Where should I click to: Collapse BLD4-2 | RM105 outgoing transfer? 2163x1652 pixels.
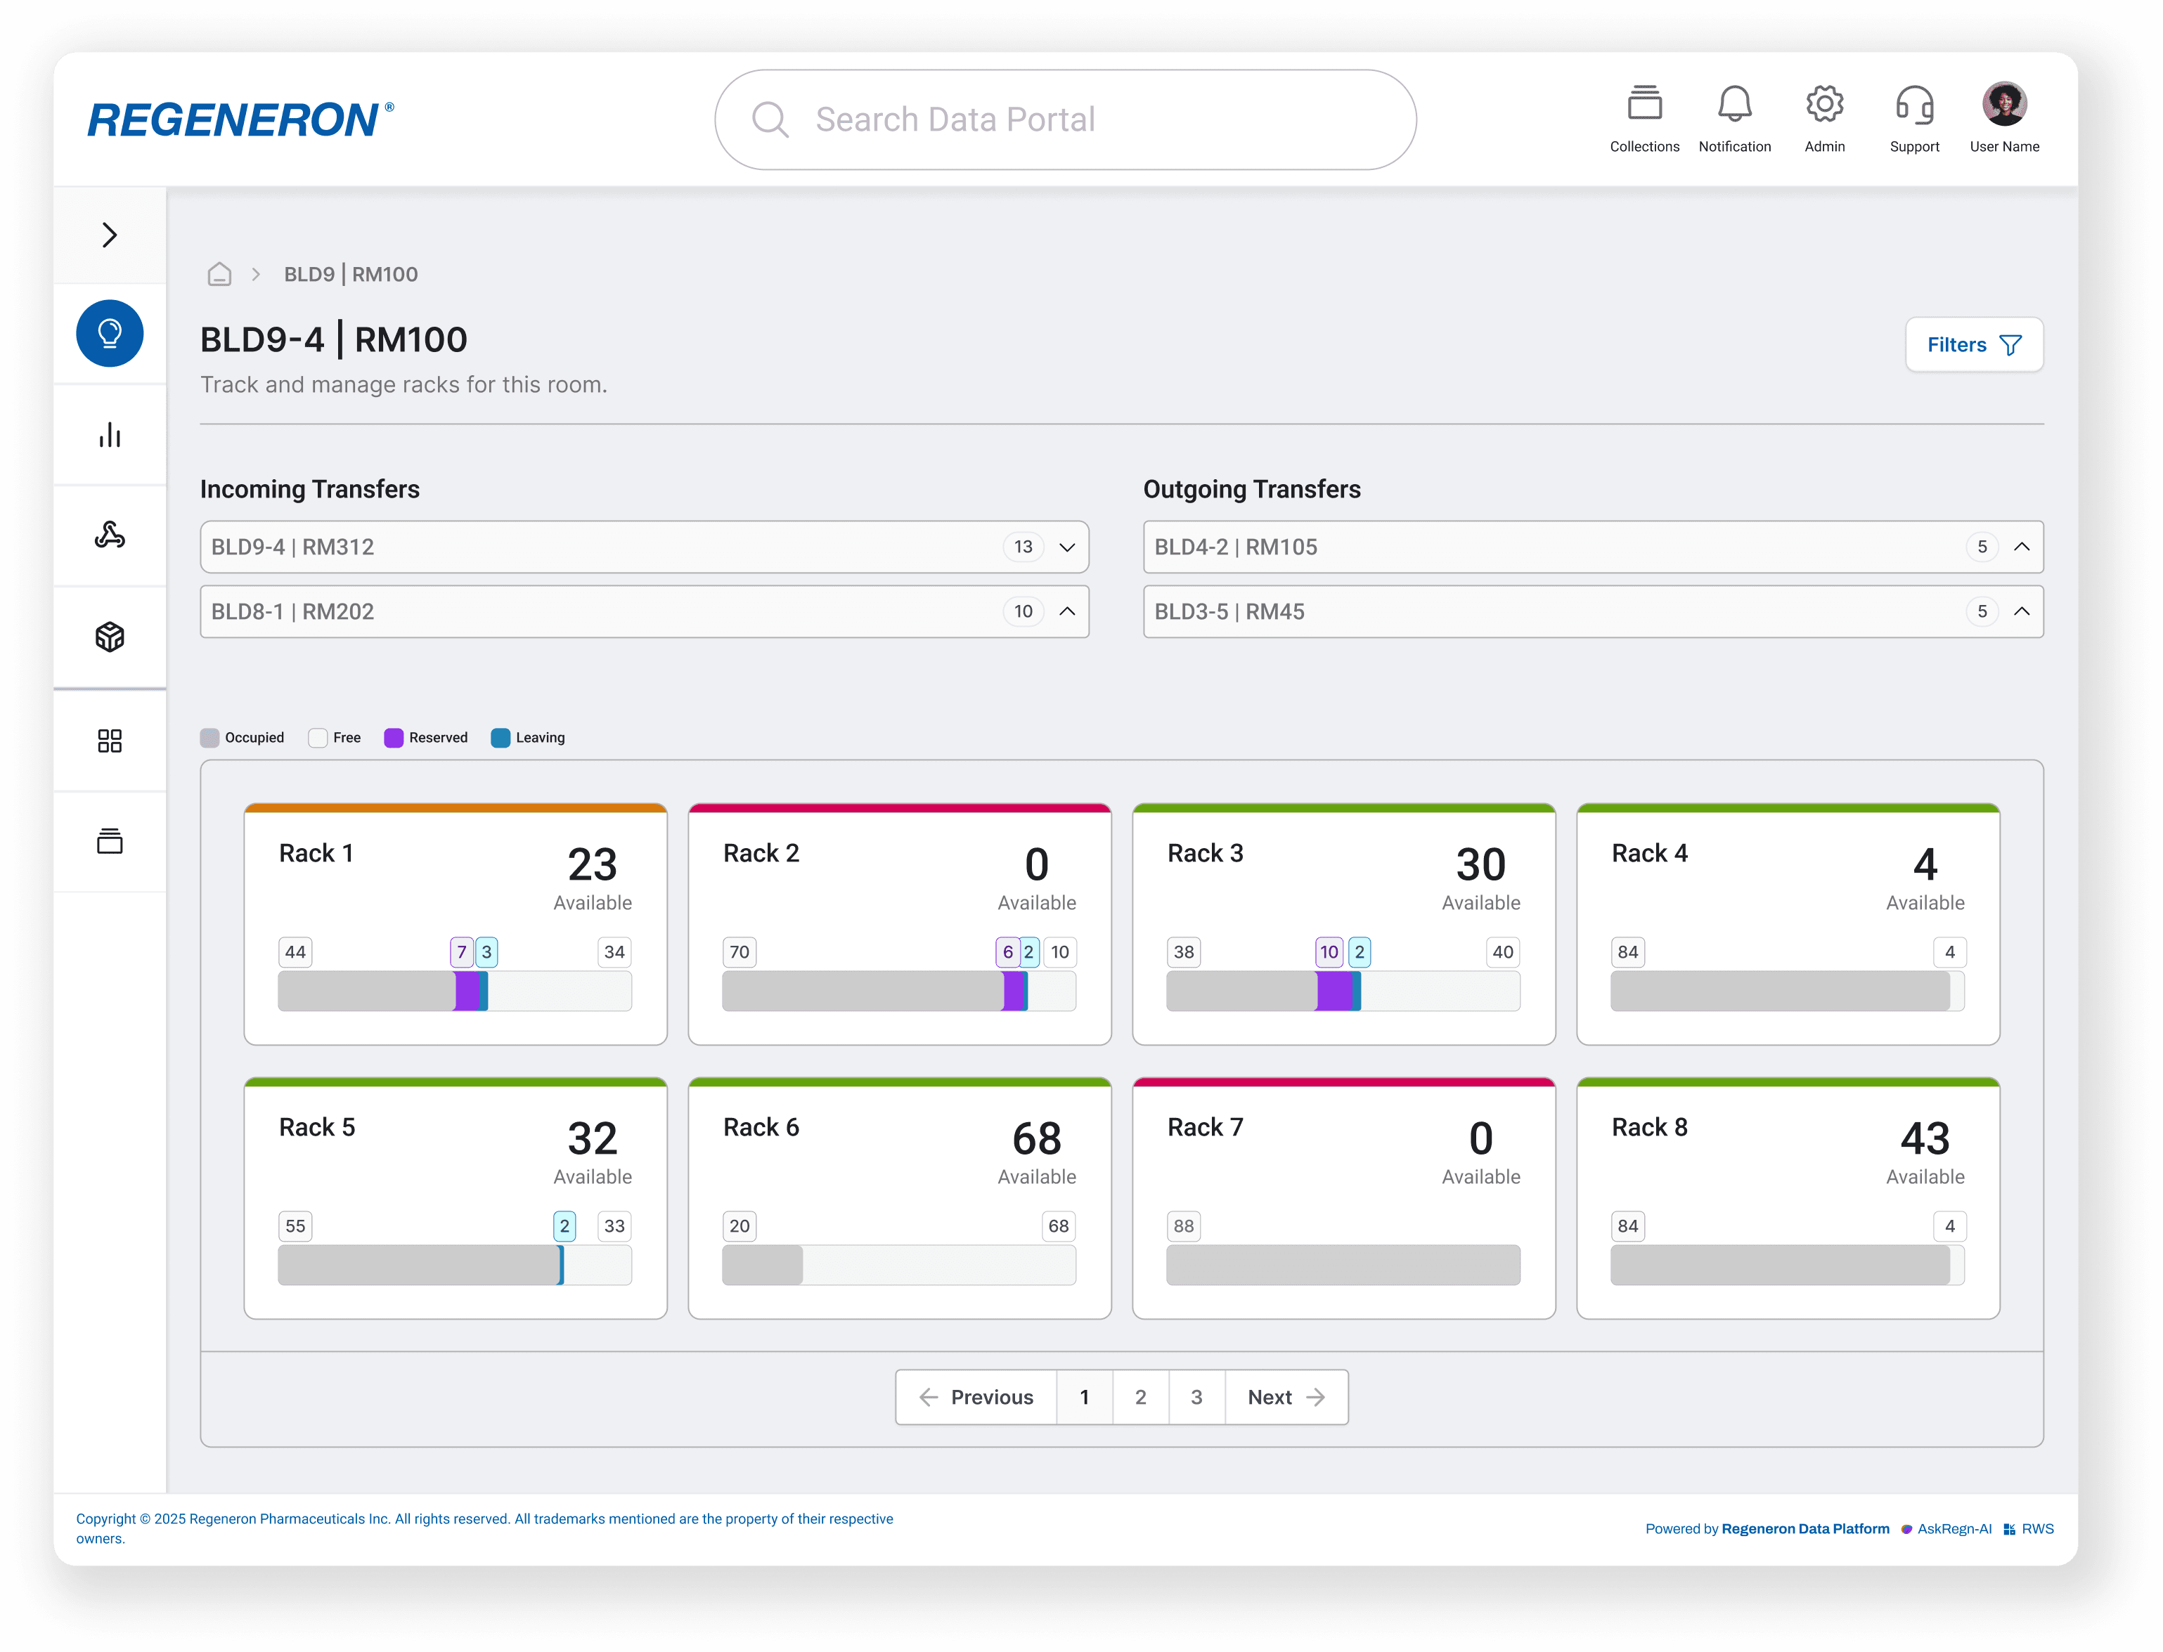(x=2022, y=547)
